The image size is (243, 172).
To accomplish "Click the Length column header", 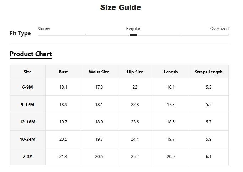I will click(171, 72).
